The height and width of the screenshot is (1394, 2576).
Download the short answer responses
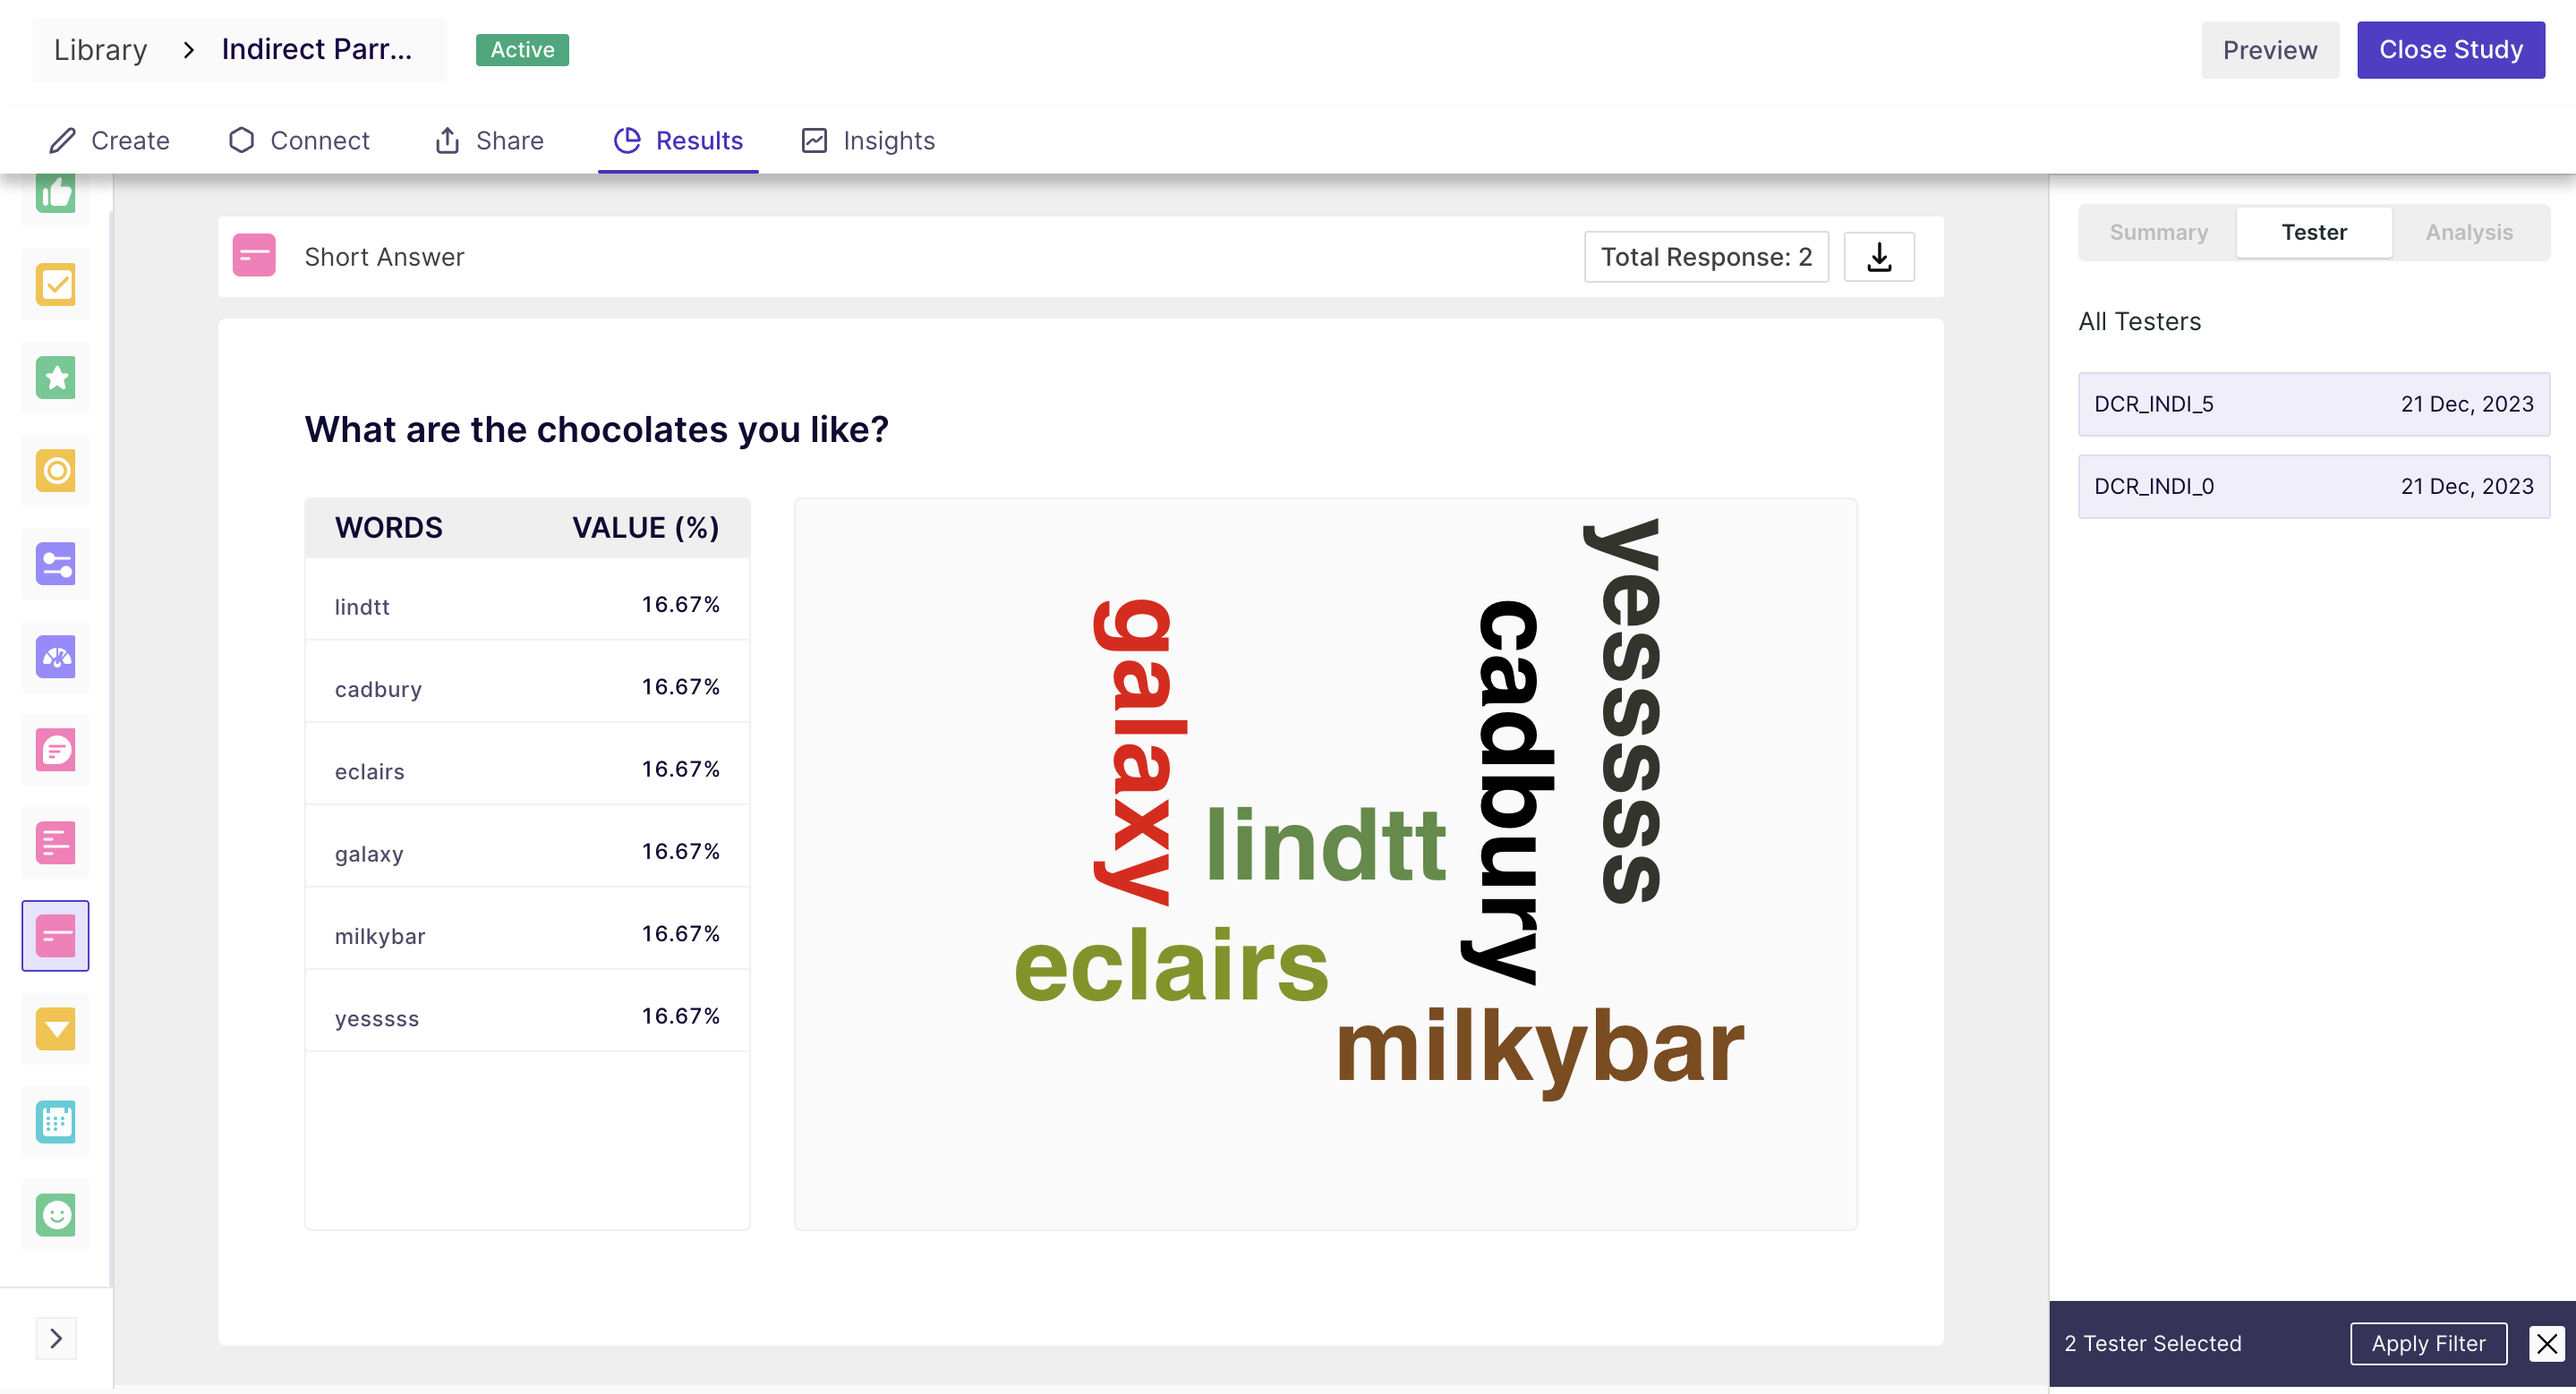pyautogui.click(x=1878, y=257)
